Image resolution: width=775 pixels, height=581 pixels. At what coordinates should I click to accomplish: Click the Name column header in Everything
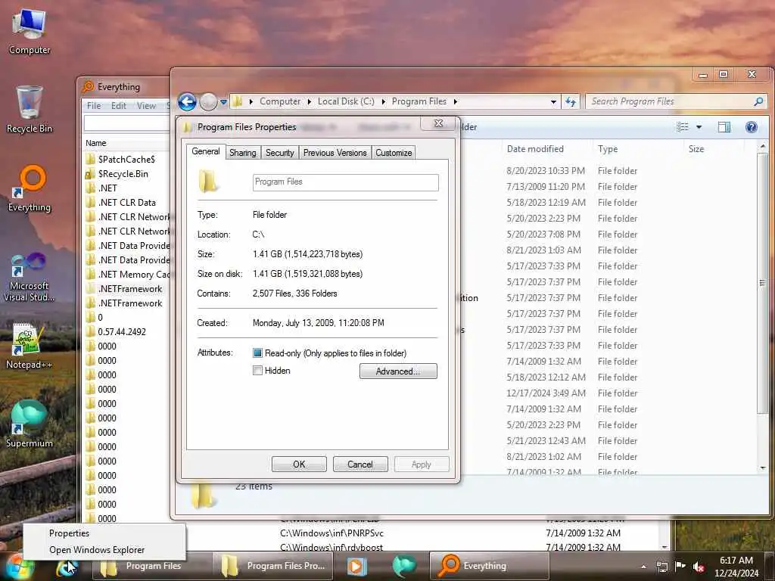coord(96,143)
